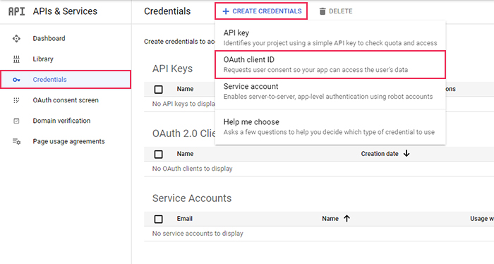Choose Service account option
Image resolution: width=494 pixels, height=264 pixels.
(x=330, y=91)
